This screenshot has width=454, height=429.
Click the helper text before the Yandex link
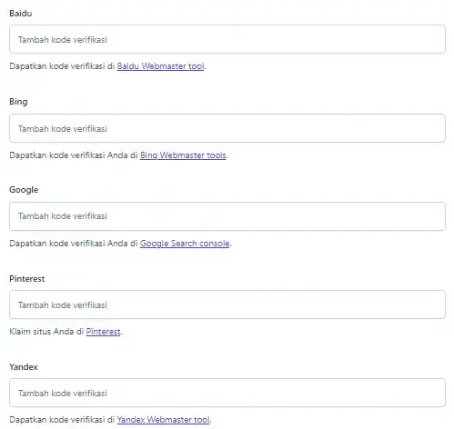pyautogui.click(x=62, y=420)
